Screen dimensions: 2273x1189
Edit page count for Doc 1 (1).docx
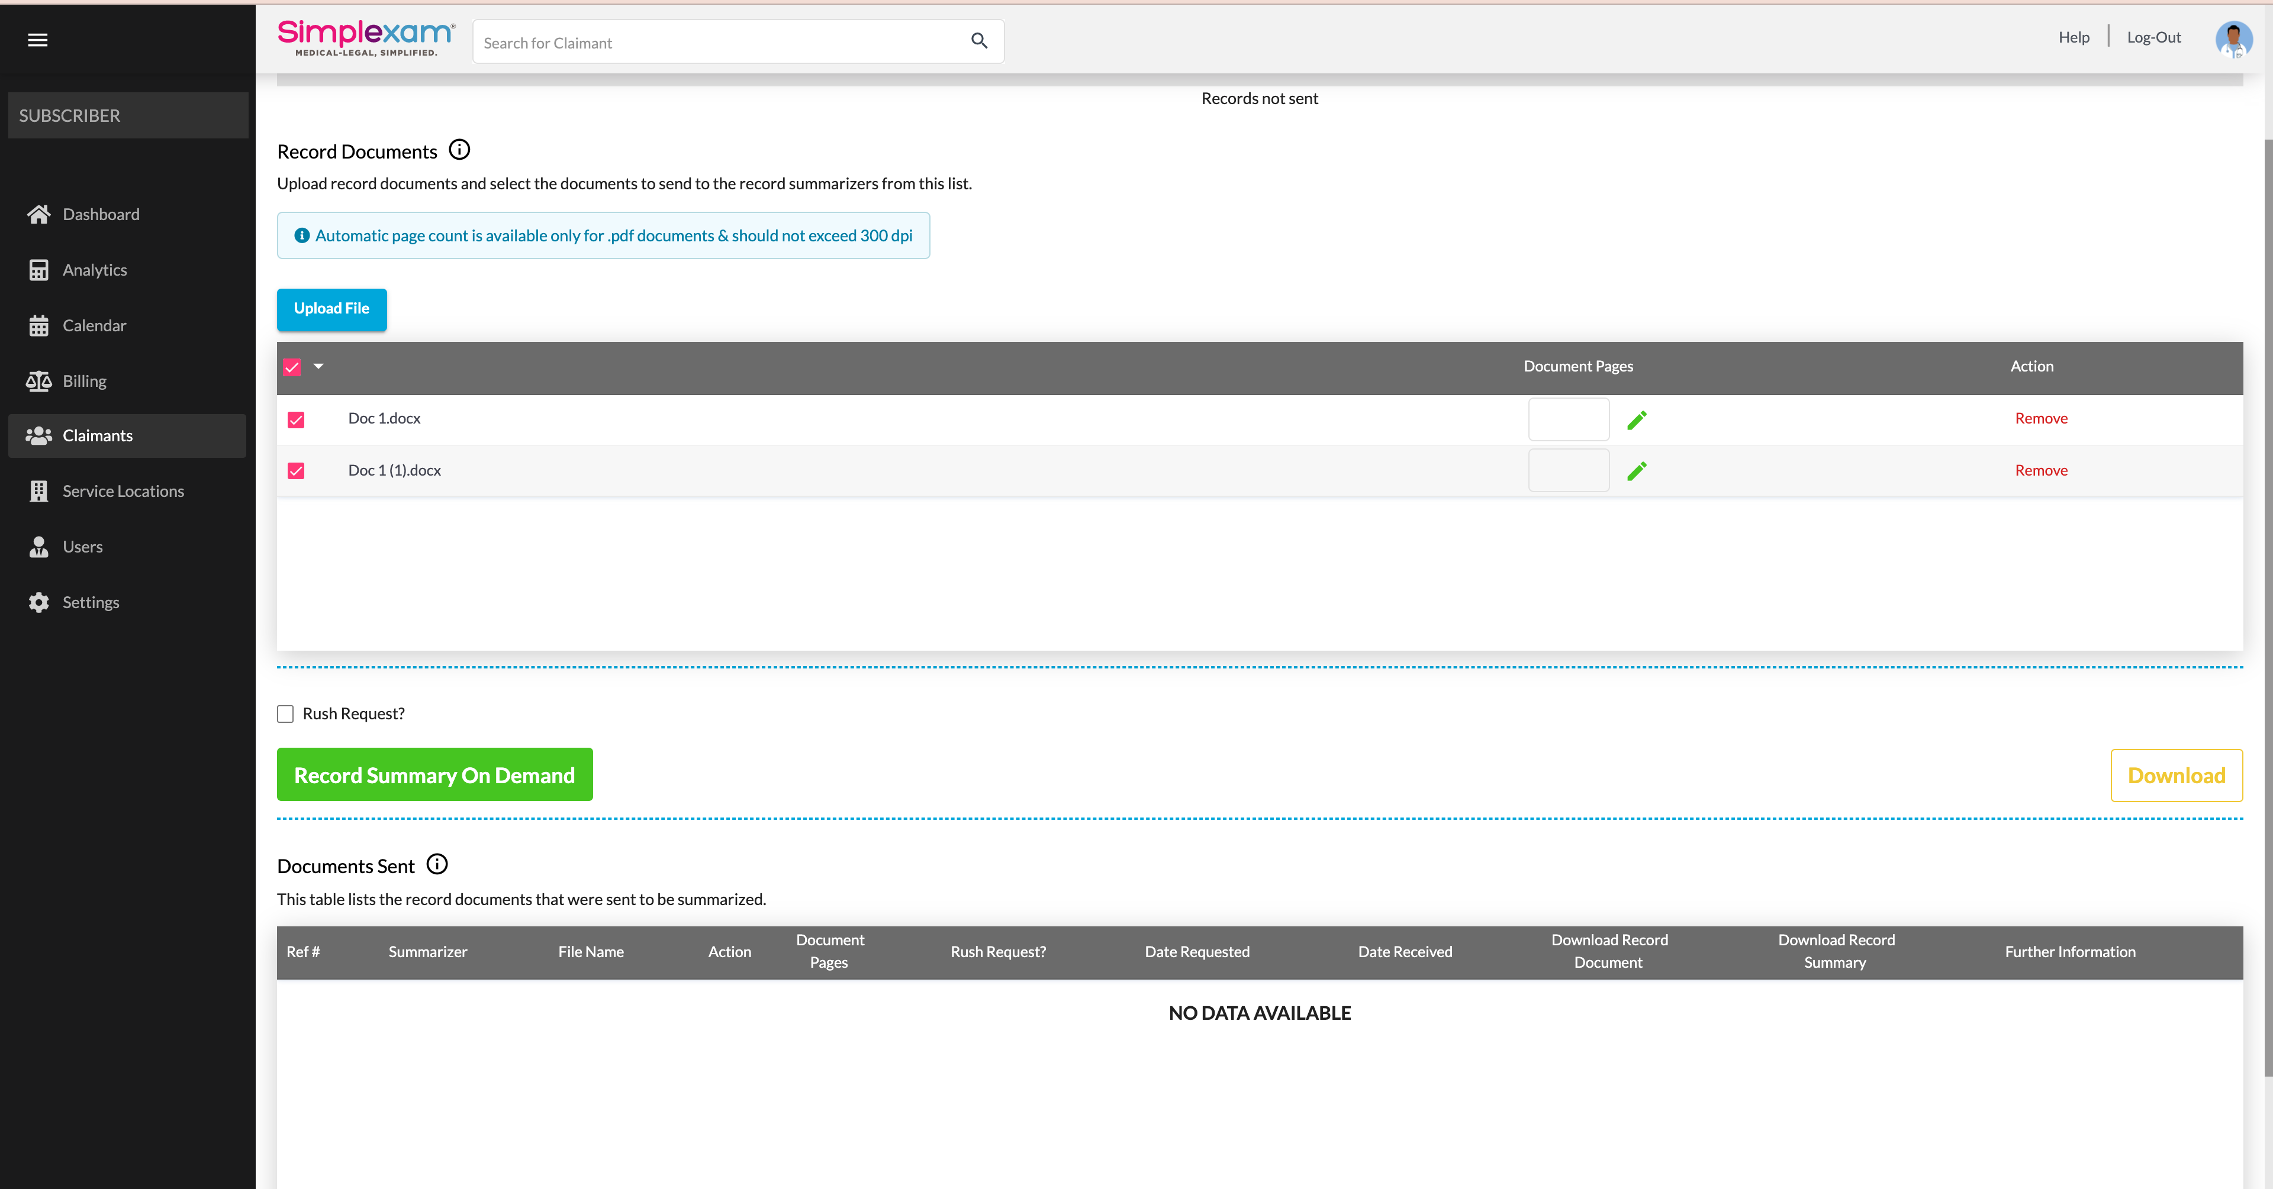coord(1636,471)
